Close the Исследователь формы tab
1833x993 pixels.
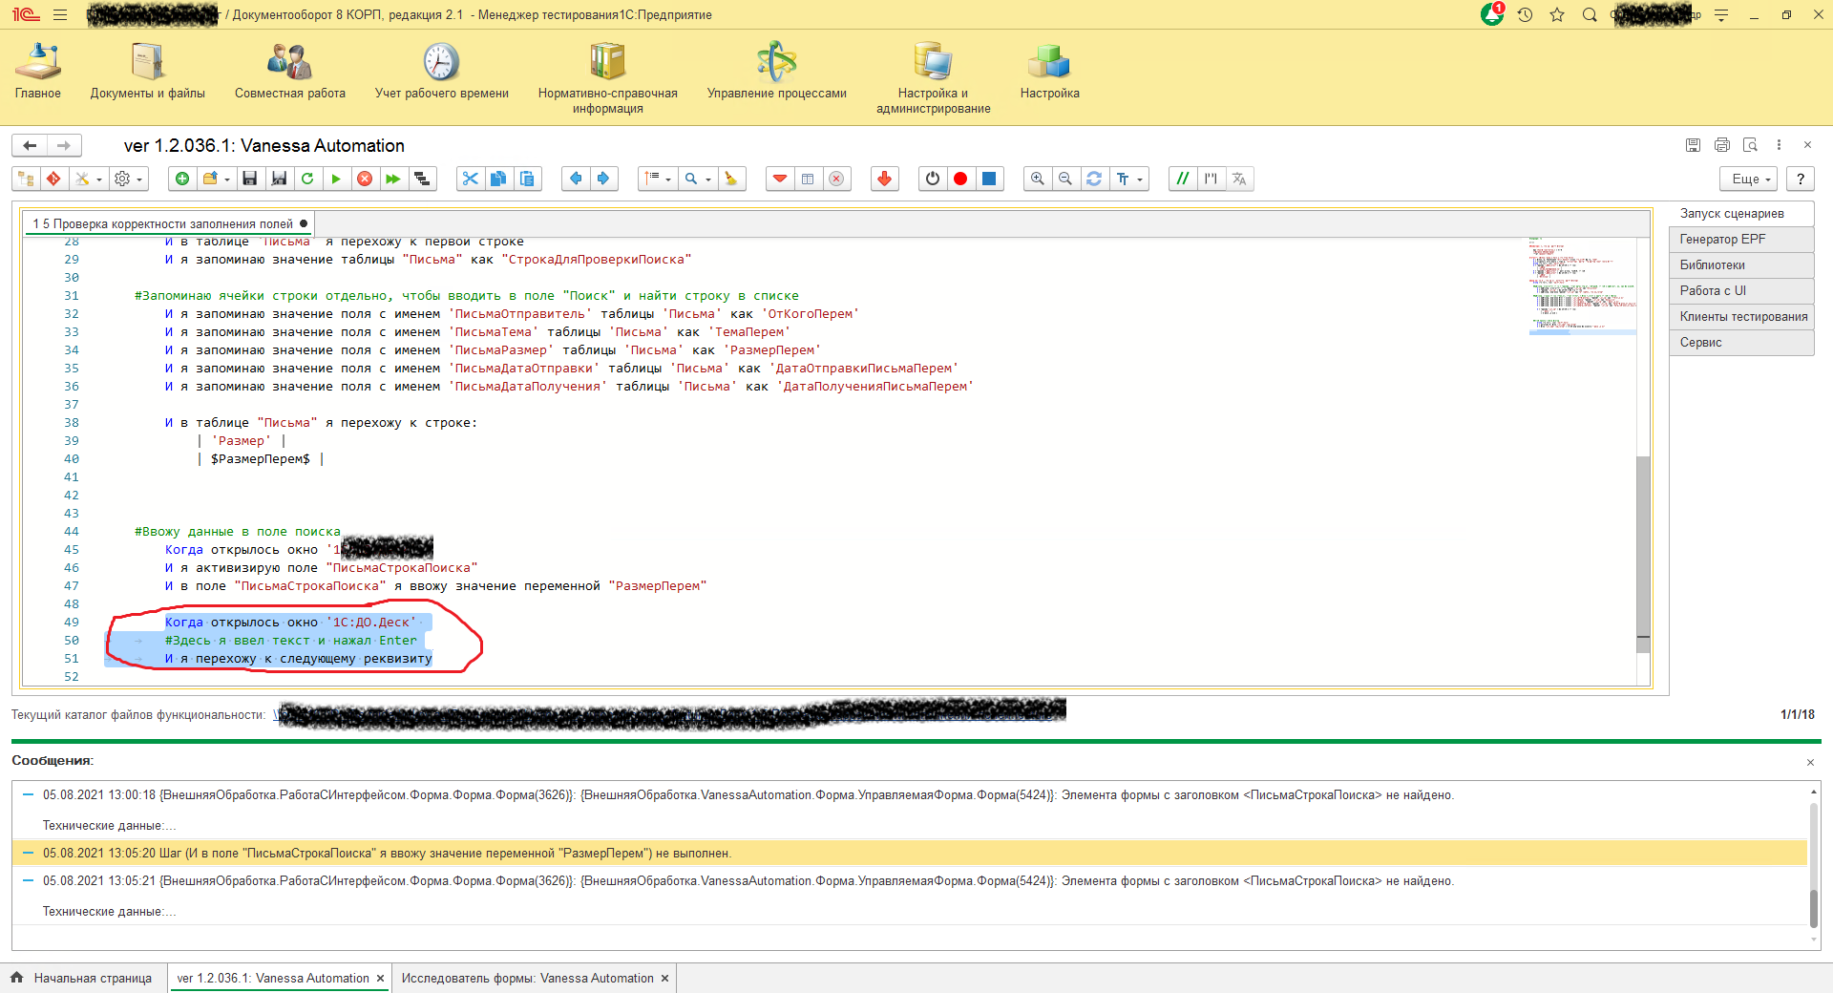(664, 979)
